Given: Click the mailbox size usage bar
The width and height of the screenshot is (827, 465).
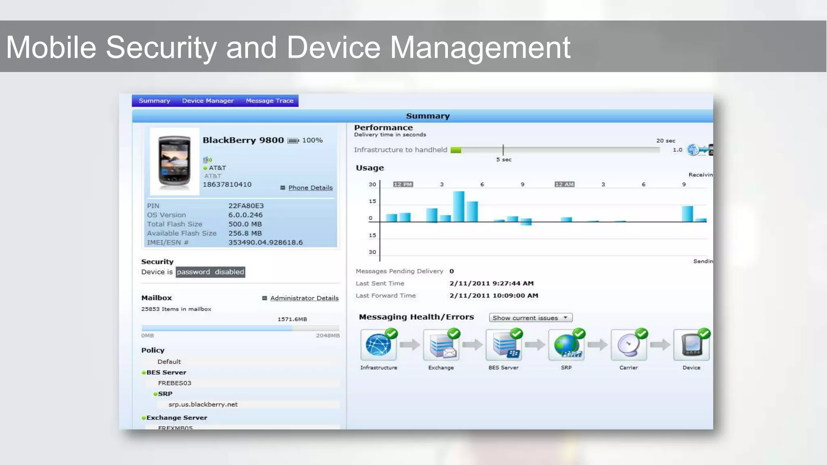Looking at the screenshot, I should coord(240,328).
